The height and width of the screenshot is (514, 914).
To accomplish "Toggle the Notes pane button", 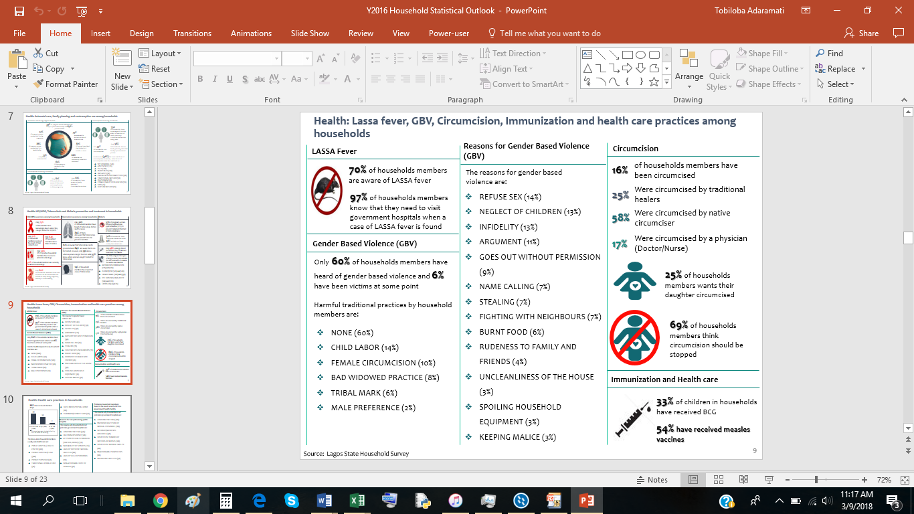I will 651,480.
